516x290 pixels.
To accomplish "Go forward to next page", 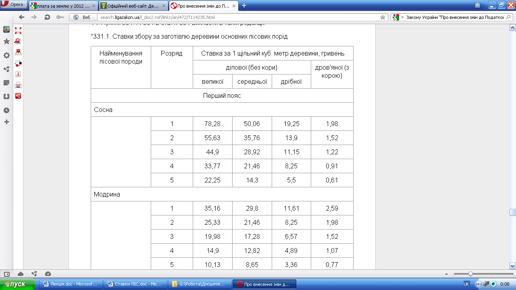I will [x=34, y=17].
